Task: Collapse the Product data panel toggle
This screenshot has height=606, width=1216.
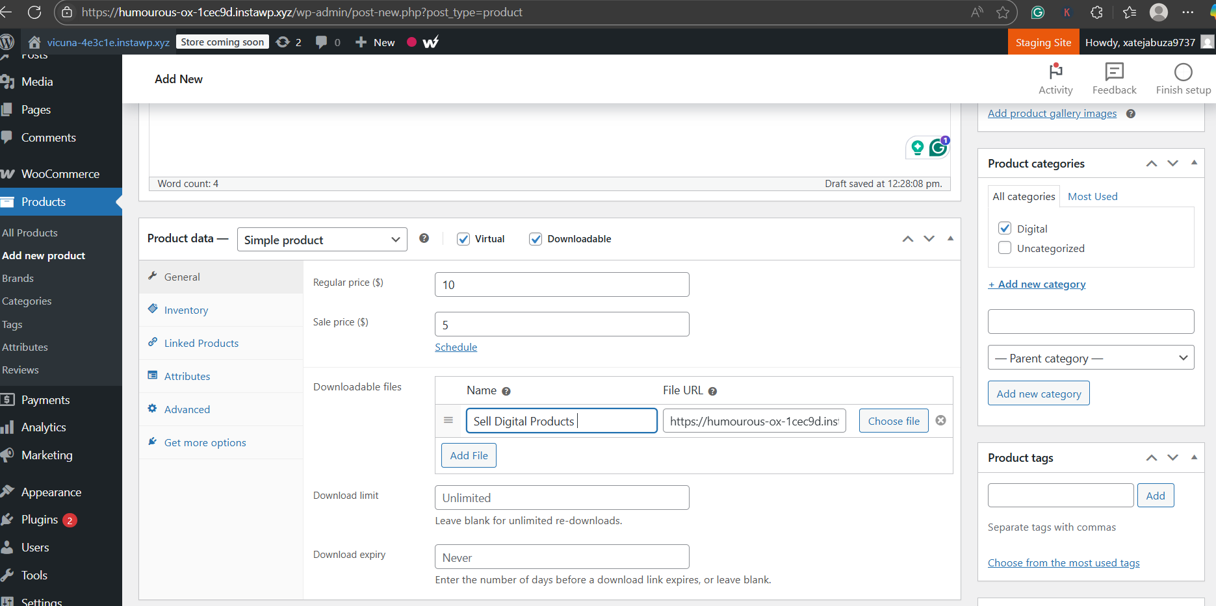Action: click(950, 238)
